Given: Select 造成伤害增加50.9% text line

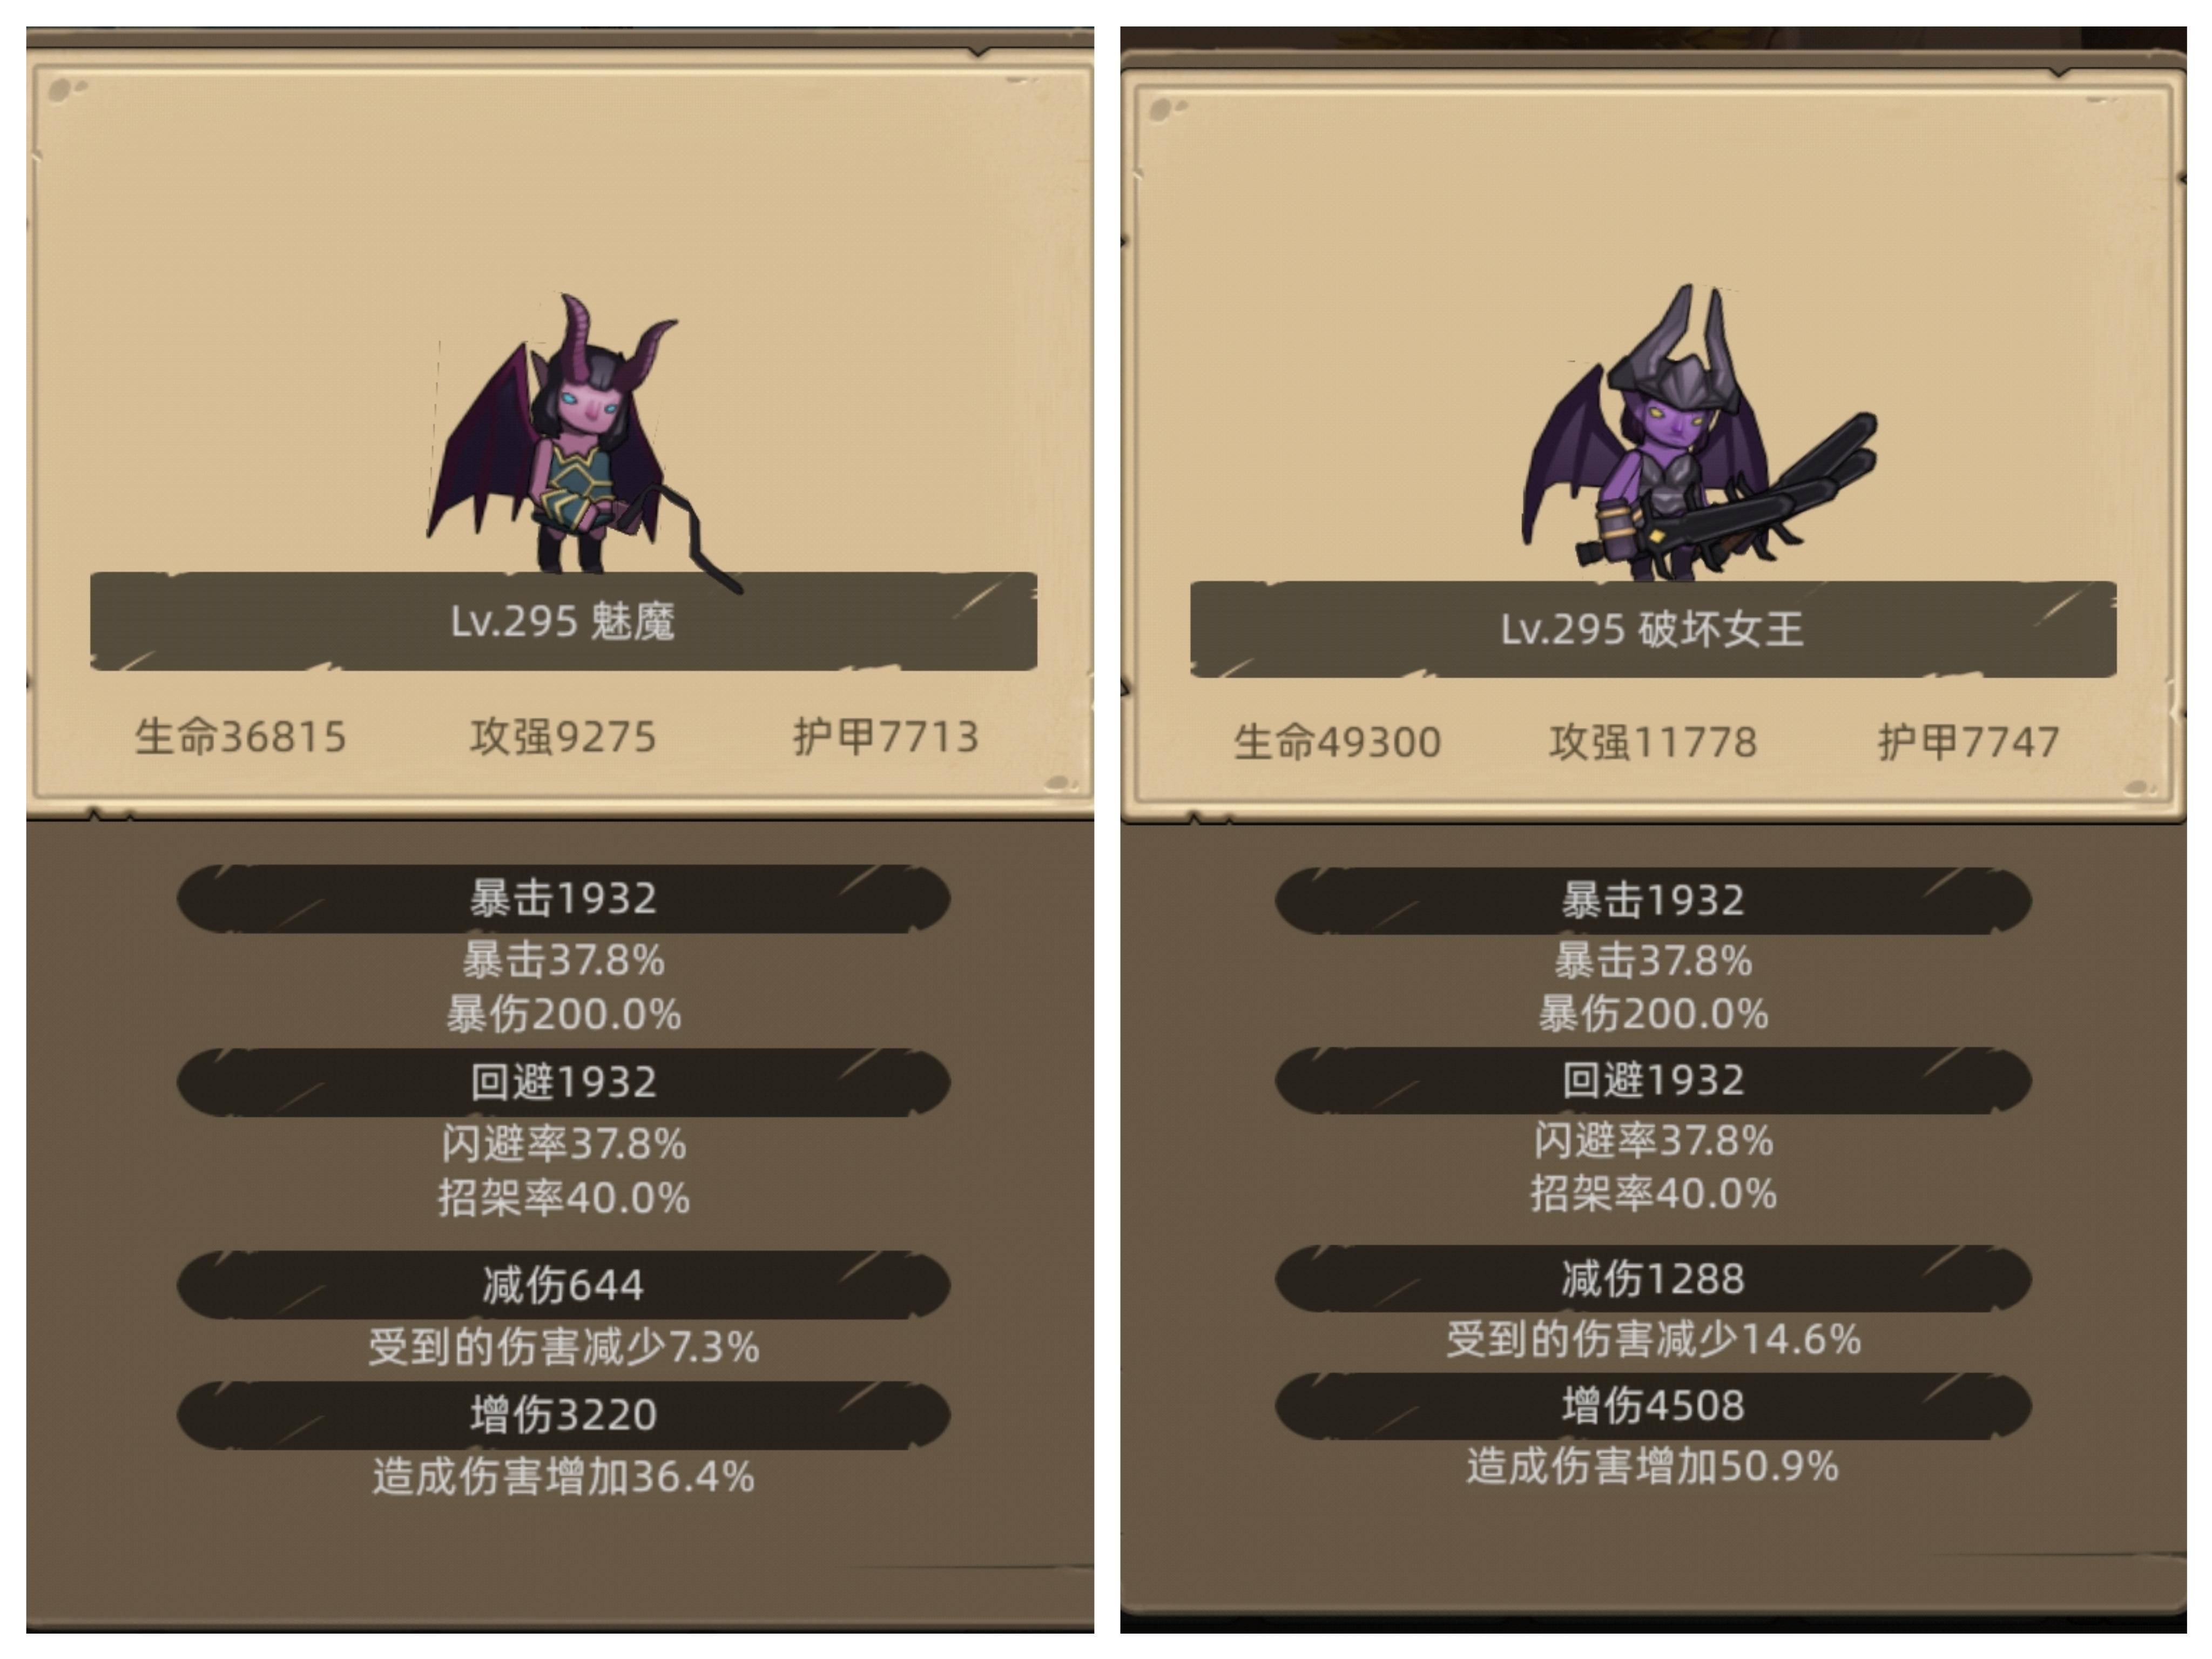Looking at the screenshot, I should click(x=1653, y=1467).
